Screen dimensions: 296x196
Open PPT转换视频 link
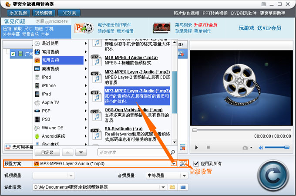[215, 13]
